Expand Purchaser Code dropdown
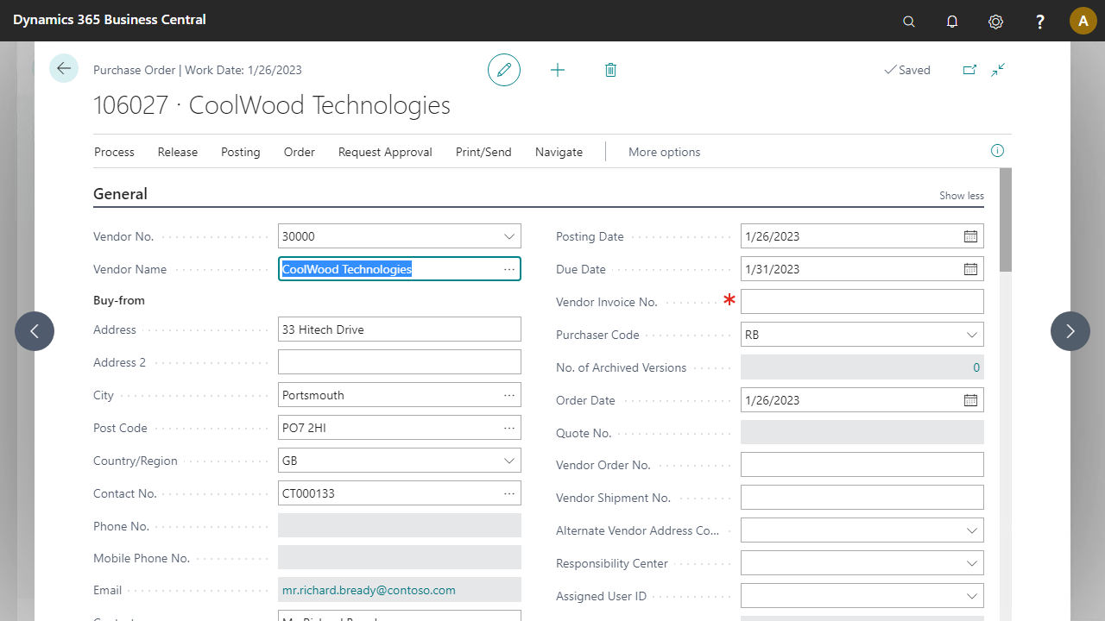The width and height of the screenshot is (1105, 621). (x=972, y=335)
